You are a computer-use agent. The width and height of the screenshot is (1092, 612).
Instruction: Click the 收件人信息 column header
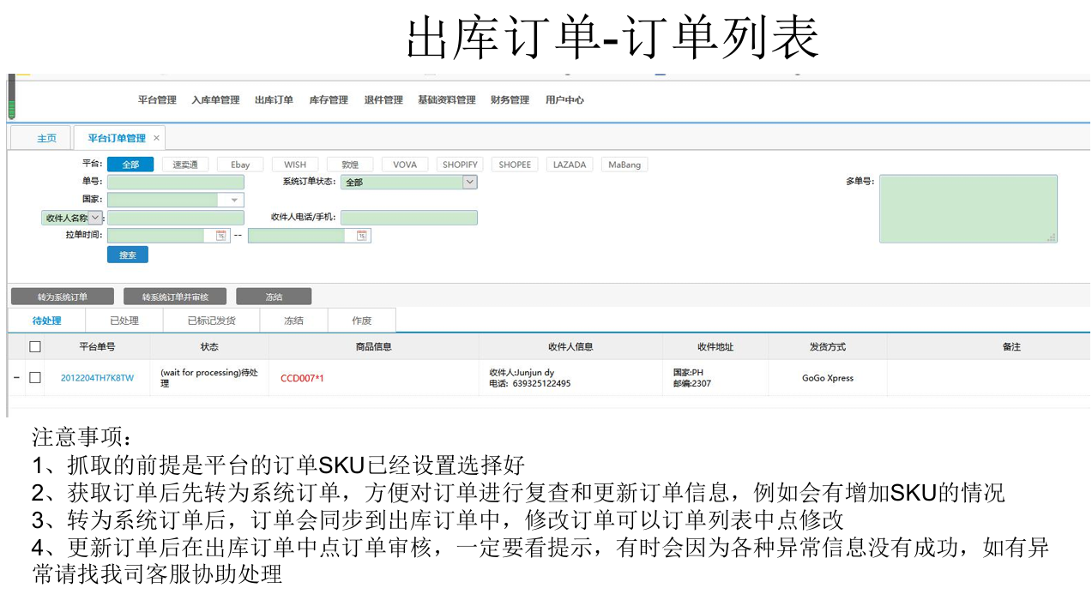570,347
